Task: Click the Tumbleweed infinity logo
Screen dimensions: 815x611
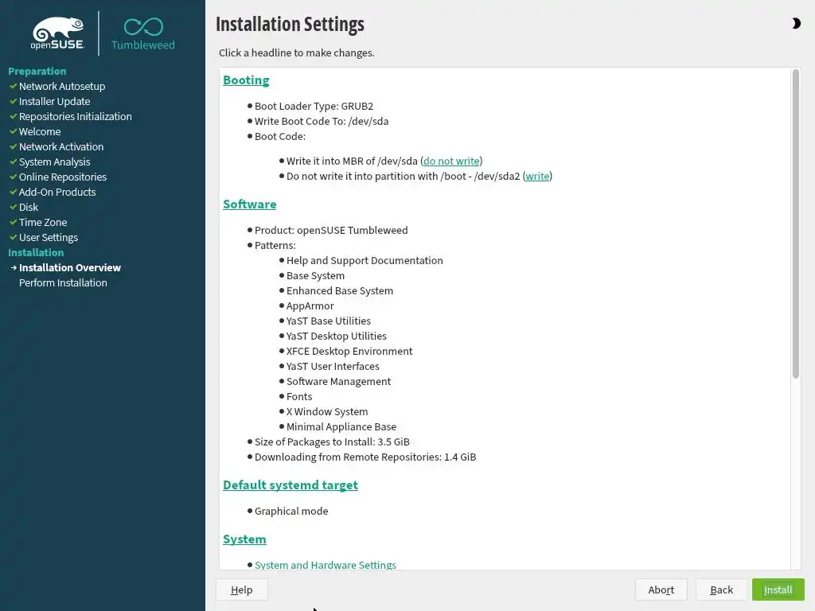Action: (x=143, y=33)
